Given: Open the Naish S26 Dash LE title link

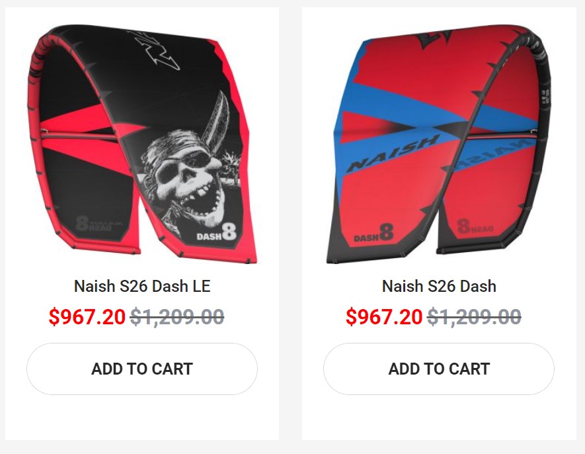Looking at the screenshot, I should [x=141, y=287].
